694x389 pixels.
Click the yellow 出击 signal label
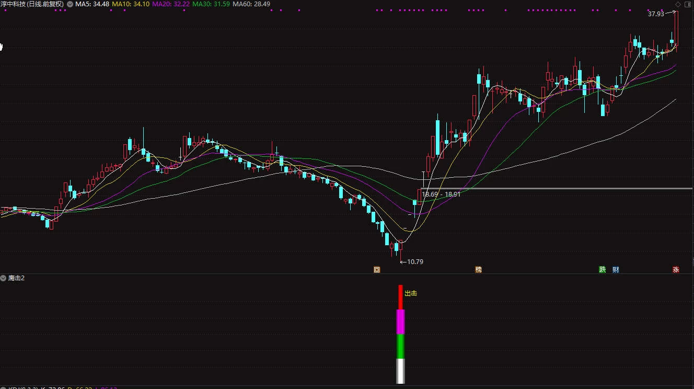[411, 293]
